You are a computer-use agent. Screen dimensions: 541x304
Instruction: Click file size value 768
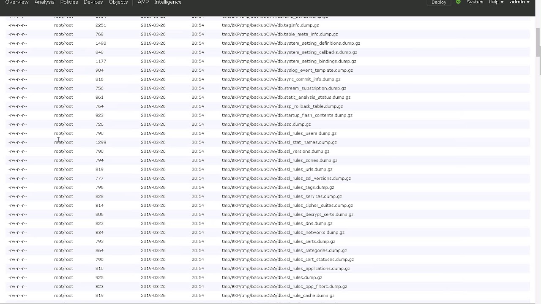pos(99,34)
